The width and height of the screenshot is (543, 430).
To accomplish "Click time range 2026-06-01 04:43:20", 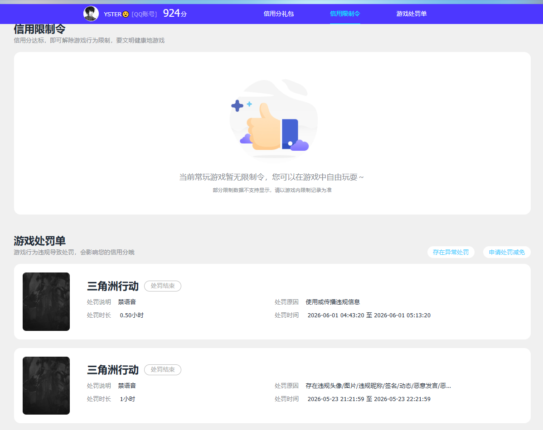I will pos(369,315).
